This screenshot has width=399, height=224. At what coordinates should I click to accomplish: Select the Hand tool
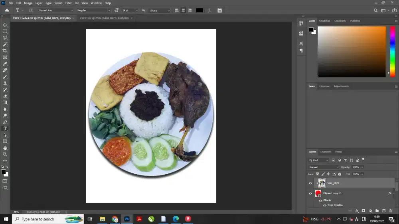click(5, 148)
